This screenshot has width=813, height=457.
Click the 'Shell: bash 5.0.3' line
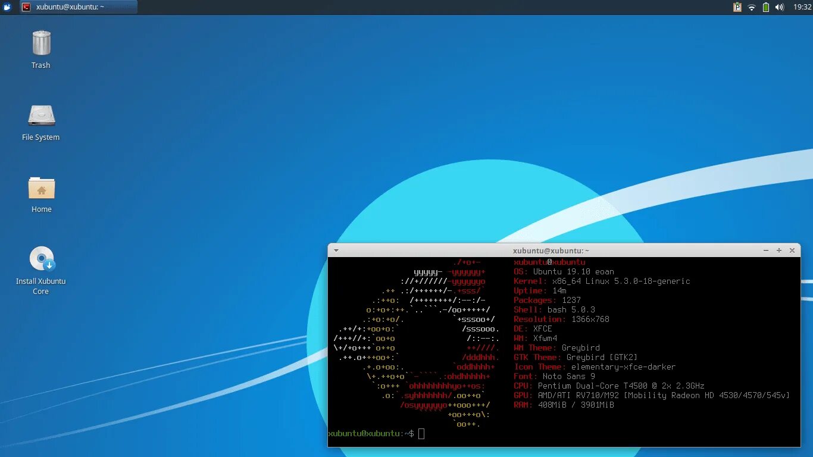click(554, 309)
